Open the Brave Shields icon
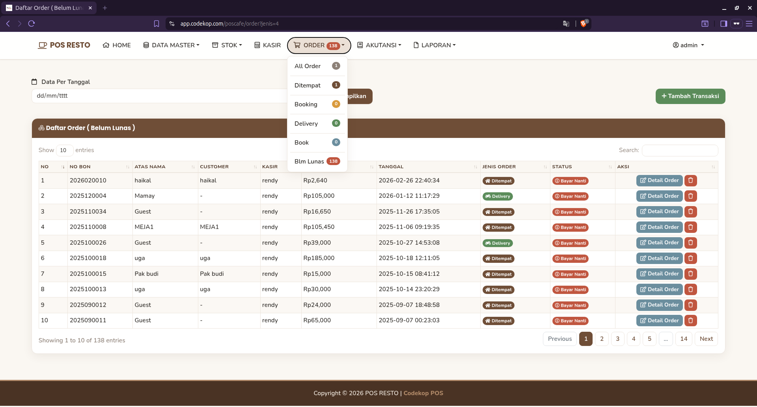Screen dimensions: 757x407 (x=584, y=24)
